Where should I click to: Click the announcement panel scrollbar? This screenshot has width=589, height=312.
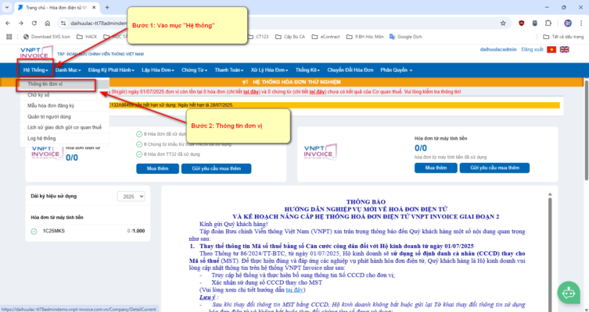pyautogui.click(x=550, y=251)
